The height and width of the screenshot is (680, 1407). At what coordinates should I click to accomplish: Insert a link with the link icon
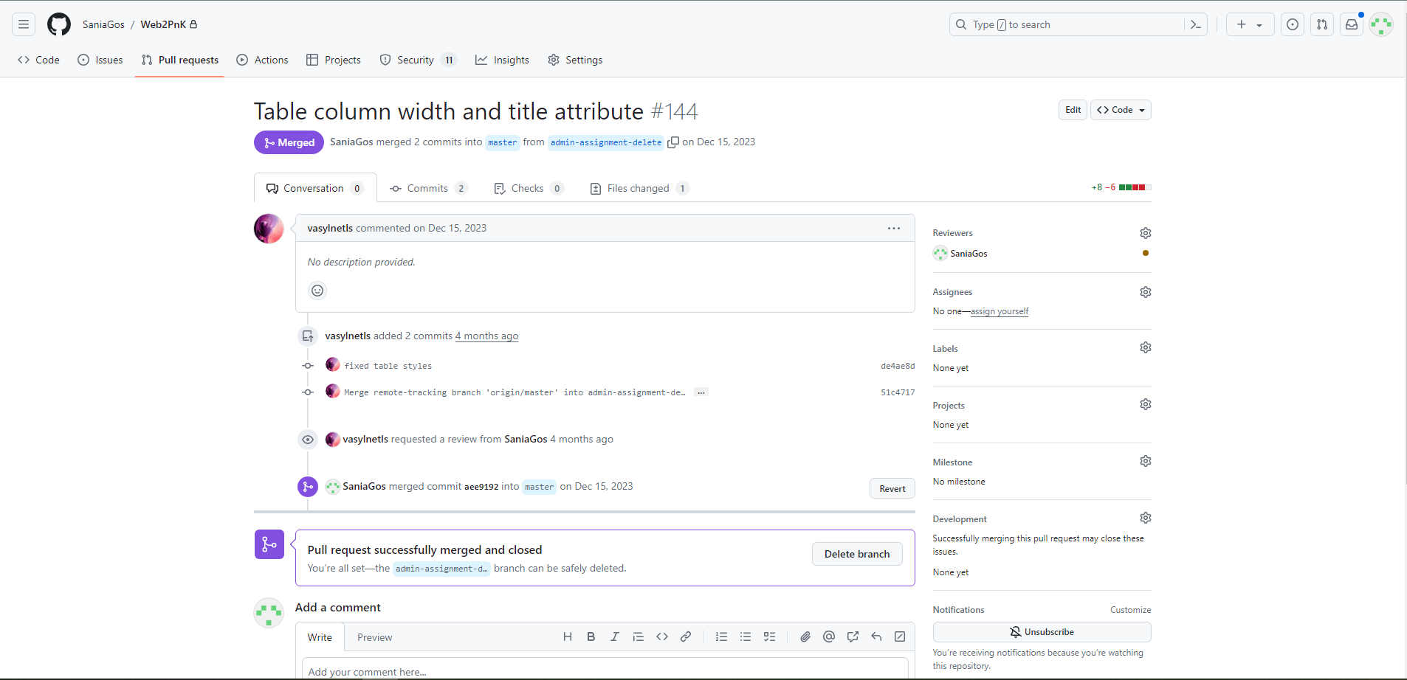point(686,636)
